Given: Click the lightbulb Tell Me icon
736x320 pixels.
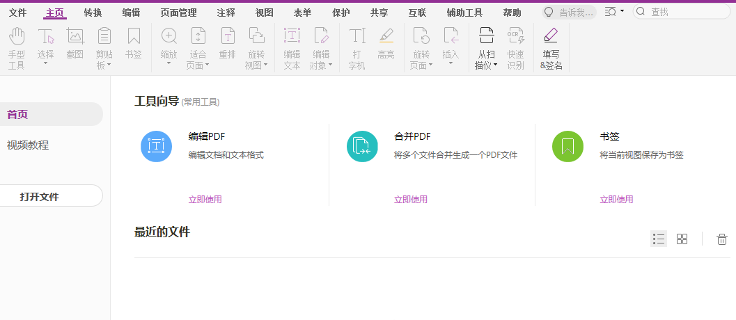Looking at the screenshot, I should pyautogui.click(x=549, y=12).
